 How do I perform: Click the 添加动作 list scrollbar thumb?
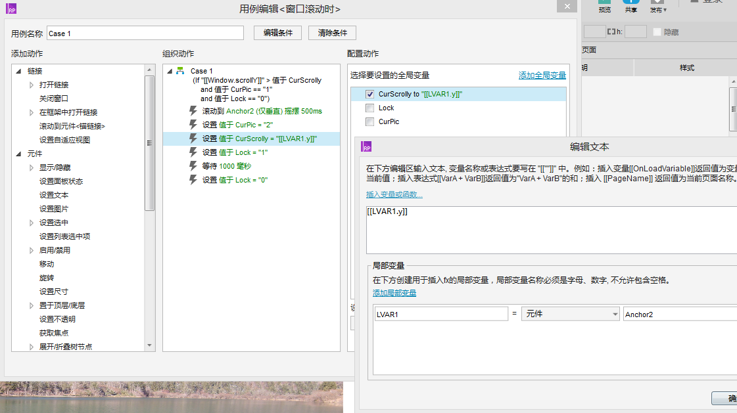coord(149,143)
